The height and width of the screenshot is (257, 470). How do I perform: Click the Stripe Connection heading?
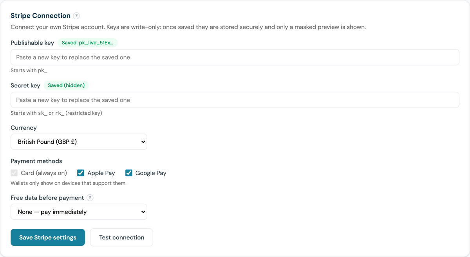[40, 16]
